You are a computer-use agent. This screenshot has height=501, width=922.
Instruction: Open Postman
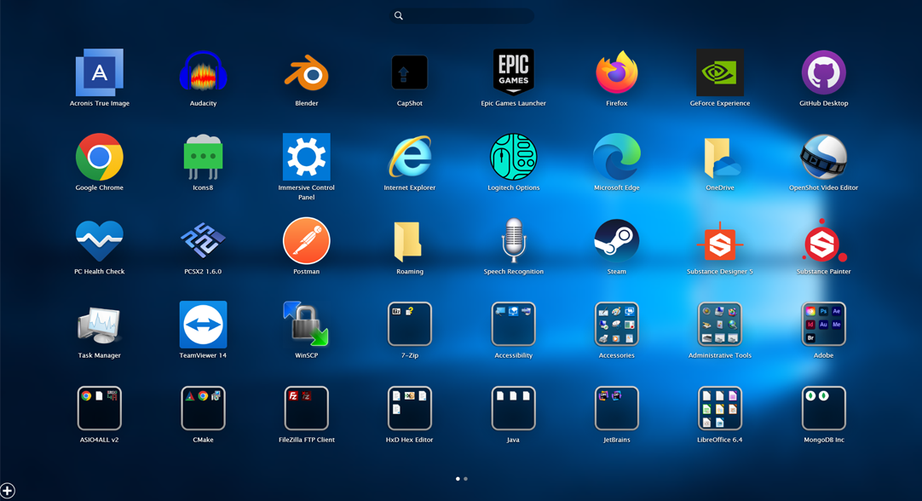tap(307, 241)
